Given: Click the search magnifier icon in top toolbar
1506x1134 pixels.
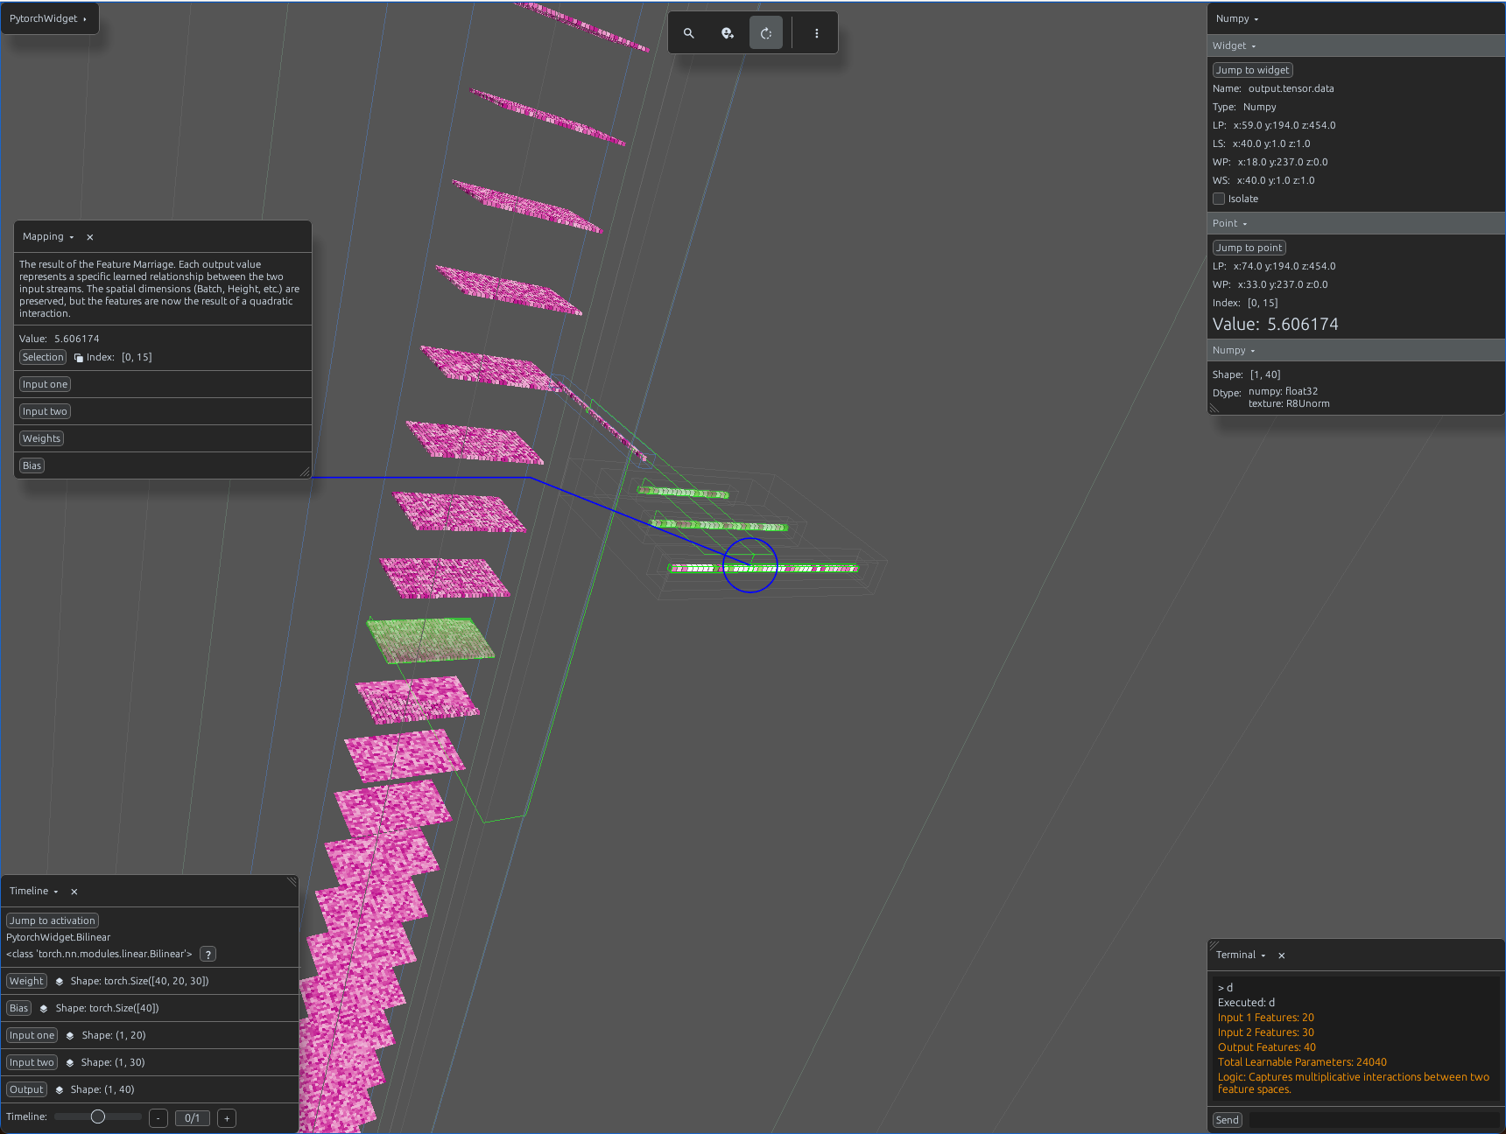Looking at the screenshot, I should click(689, 33).
